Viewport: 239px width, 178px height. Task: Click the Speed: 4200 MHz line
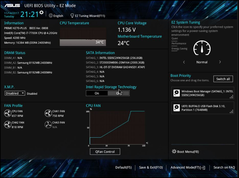pyautogui.click(x=15, y=38)
